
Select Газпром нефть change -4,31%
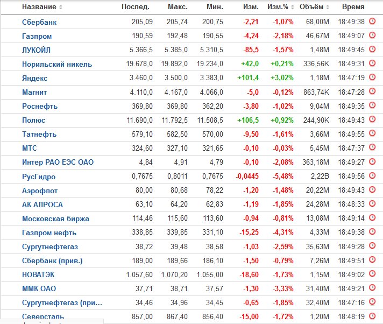[x=283, y=233]
